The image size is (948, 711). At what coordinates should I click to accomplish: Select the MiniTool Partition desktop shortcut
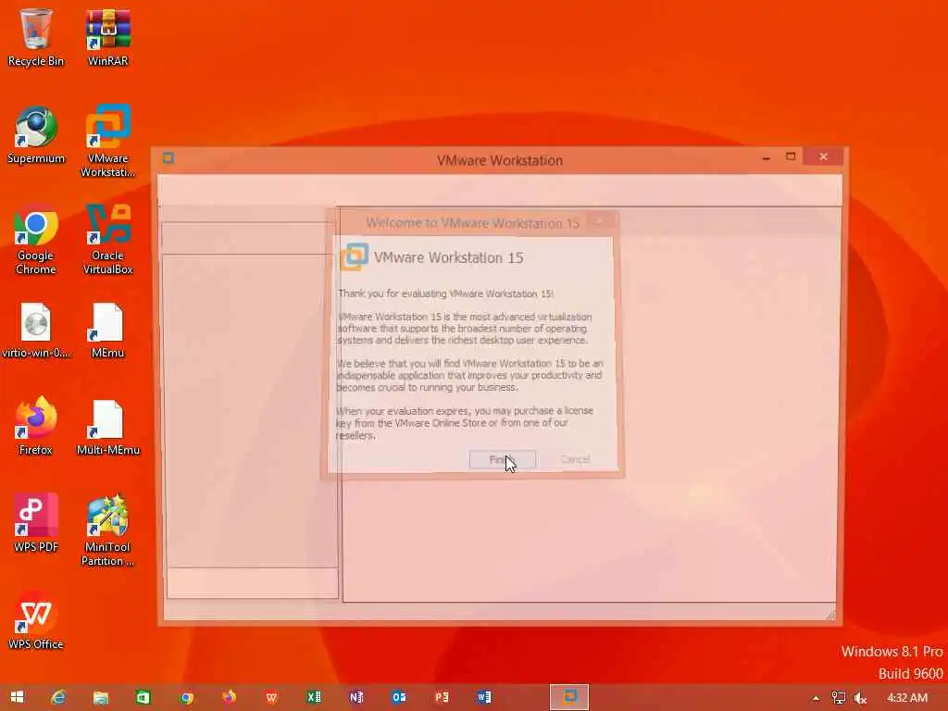point(107,530)
